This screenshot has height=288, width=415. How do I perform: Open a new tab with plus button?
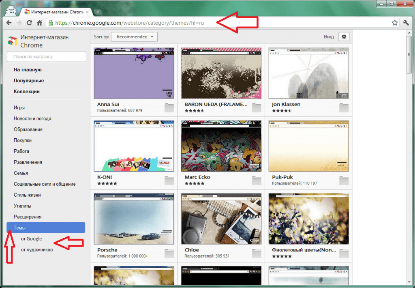coord(98,12)
